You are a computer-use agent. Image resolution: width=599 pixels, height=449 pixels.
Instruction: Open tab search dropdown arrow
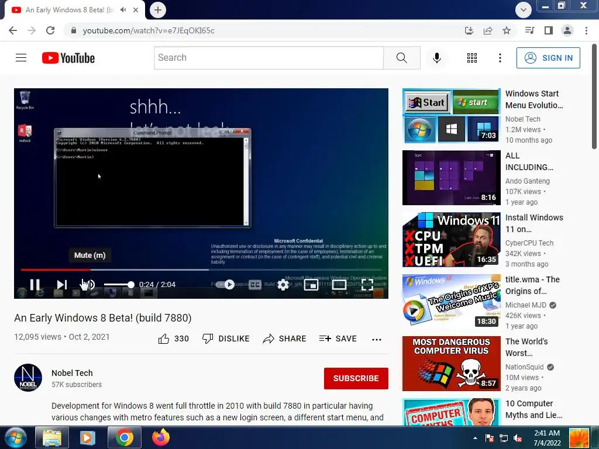click(x=524, y=10)
